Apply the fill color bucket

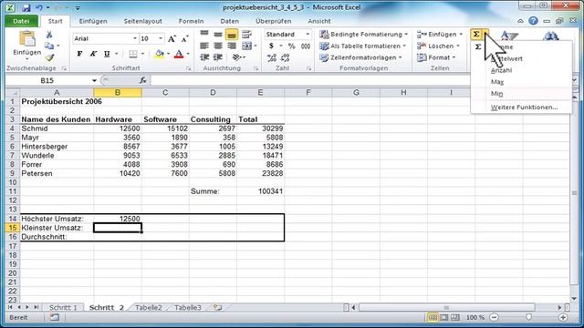[160, 54]
